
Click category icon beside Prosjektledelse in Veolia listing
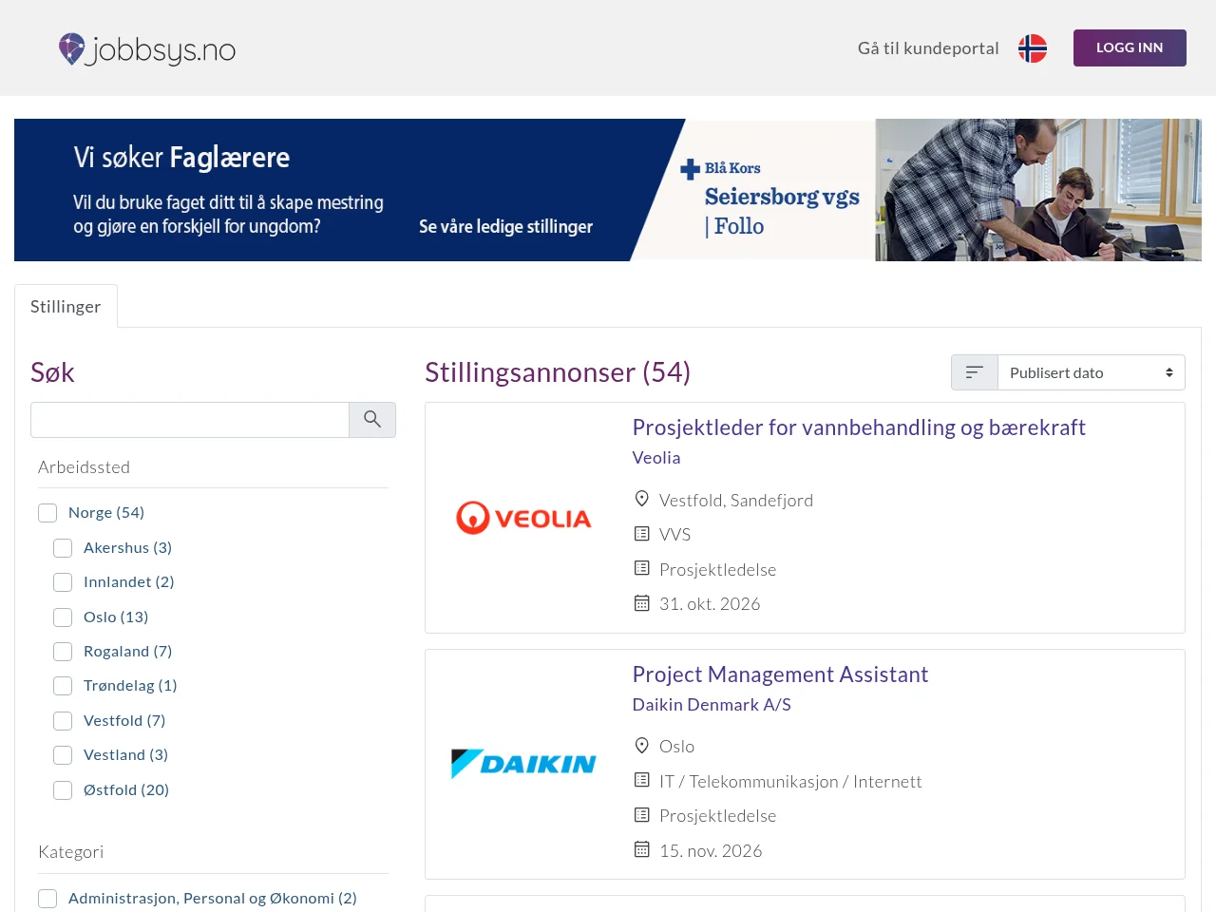click(x=642, y=568)
